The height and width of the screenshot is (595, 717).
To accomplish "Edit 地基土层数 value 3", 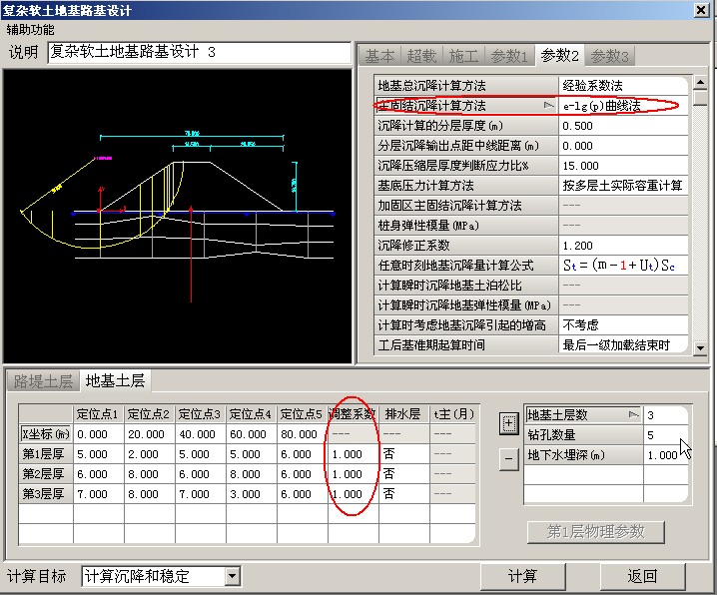I will (665, 415).
